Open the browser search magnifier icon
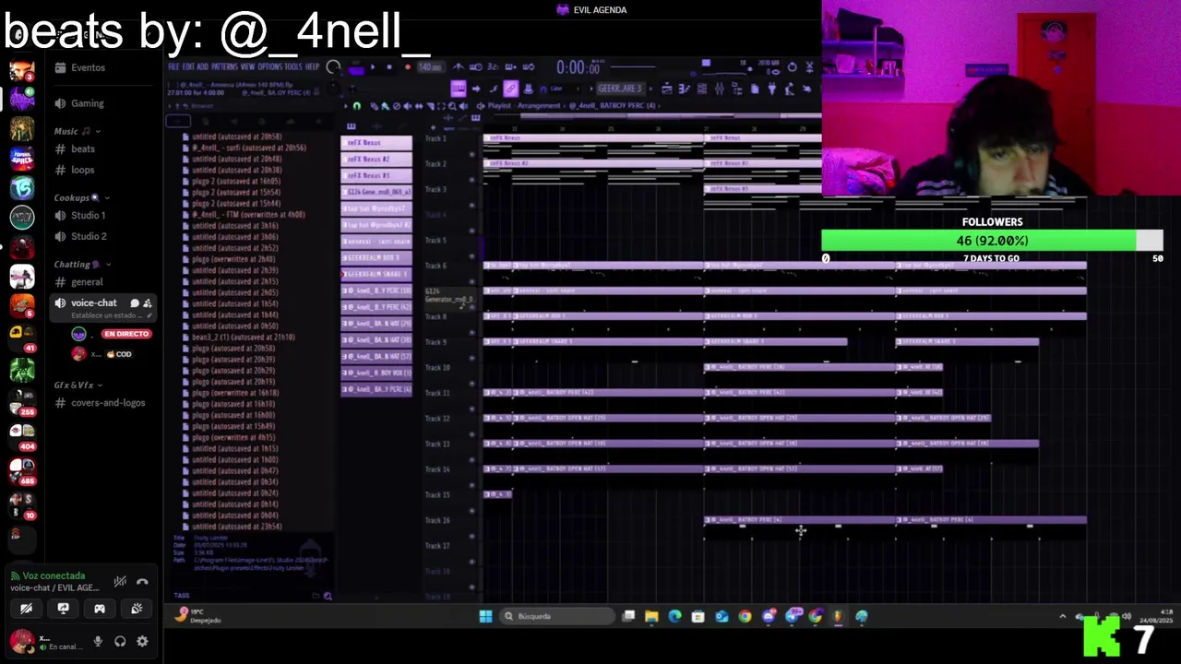The height and width of the screenshot is (664, 1181). pos(328,596)
